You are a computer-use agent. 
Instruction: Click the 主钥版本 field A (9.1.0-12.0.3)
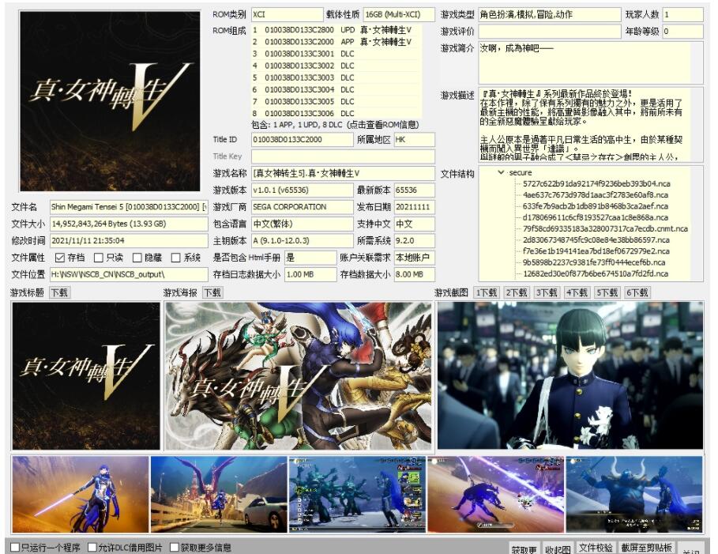tap(303, 240)
